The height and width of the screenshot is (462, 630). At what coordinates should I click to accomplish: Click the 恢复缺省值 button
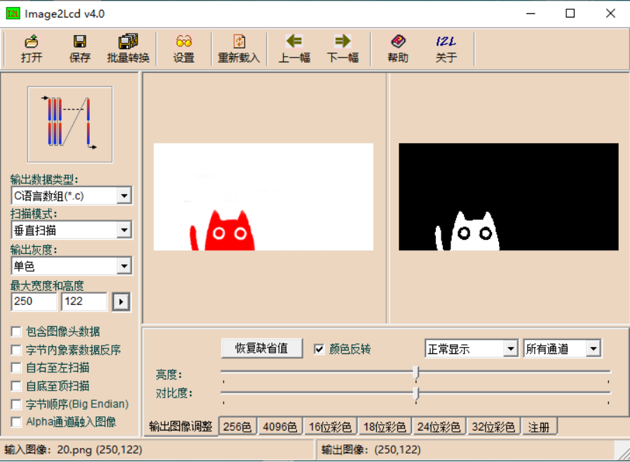pyautogui.click(x=262, y=348)
